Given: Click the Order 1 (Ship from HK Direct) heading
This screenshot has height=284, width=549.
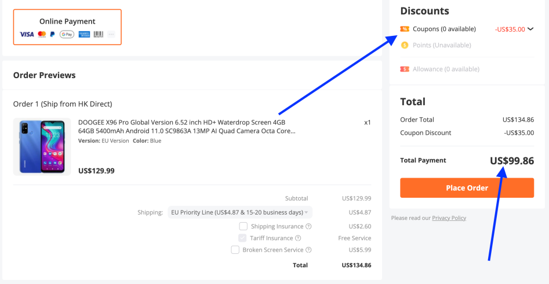Looking at the screenshot, I should [63, 104].
